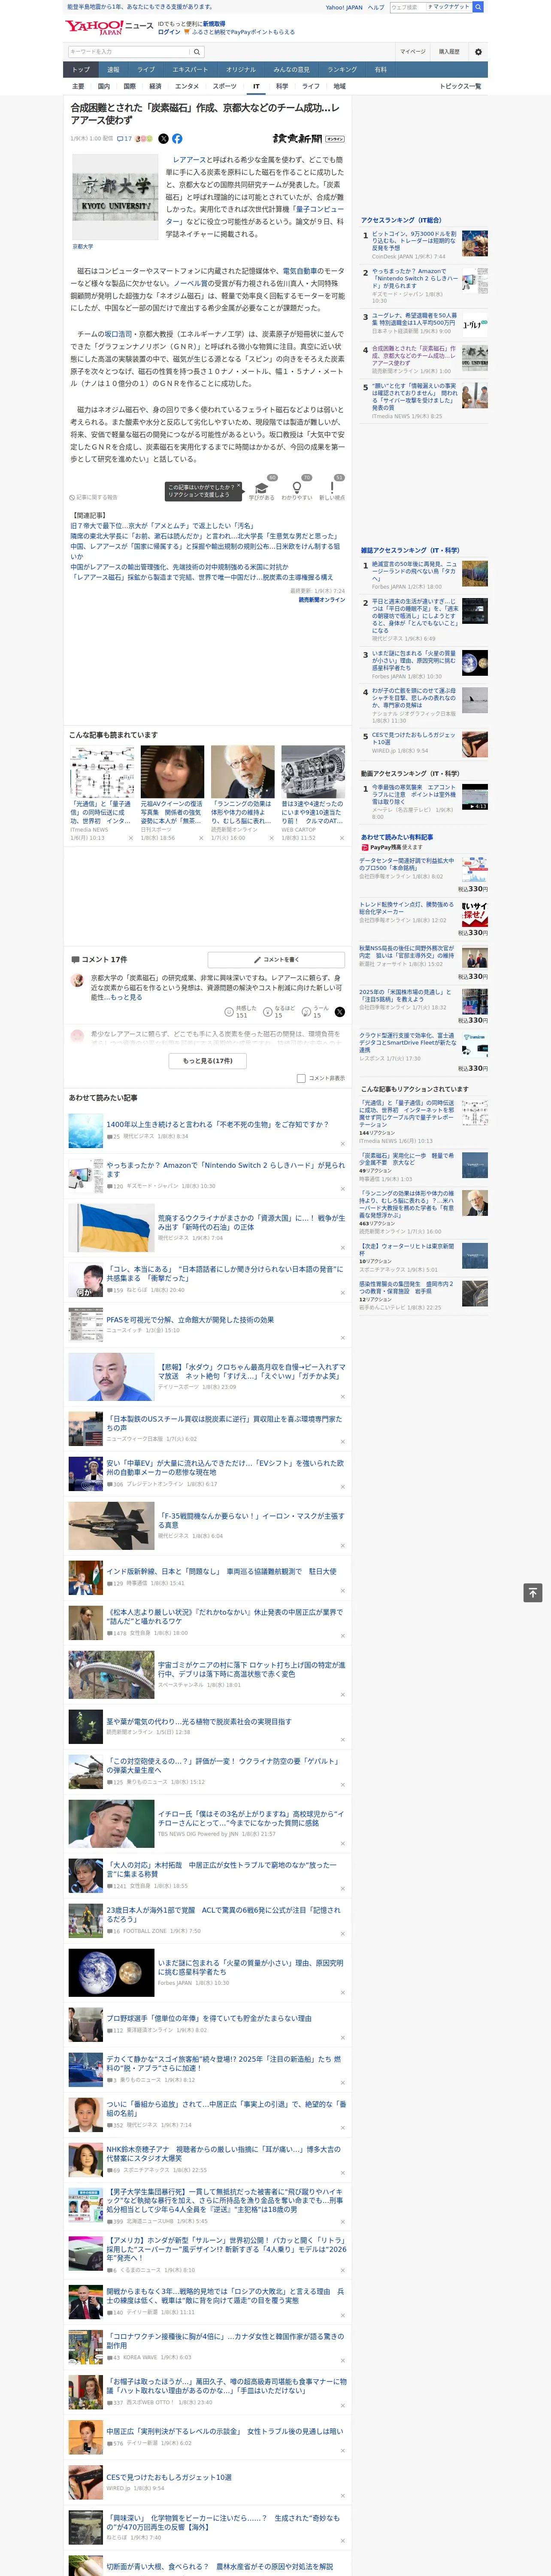
Task: Click the emoji reactions next to comment count
Action: point(144,139)
